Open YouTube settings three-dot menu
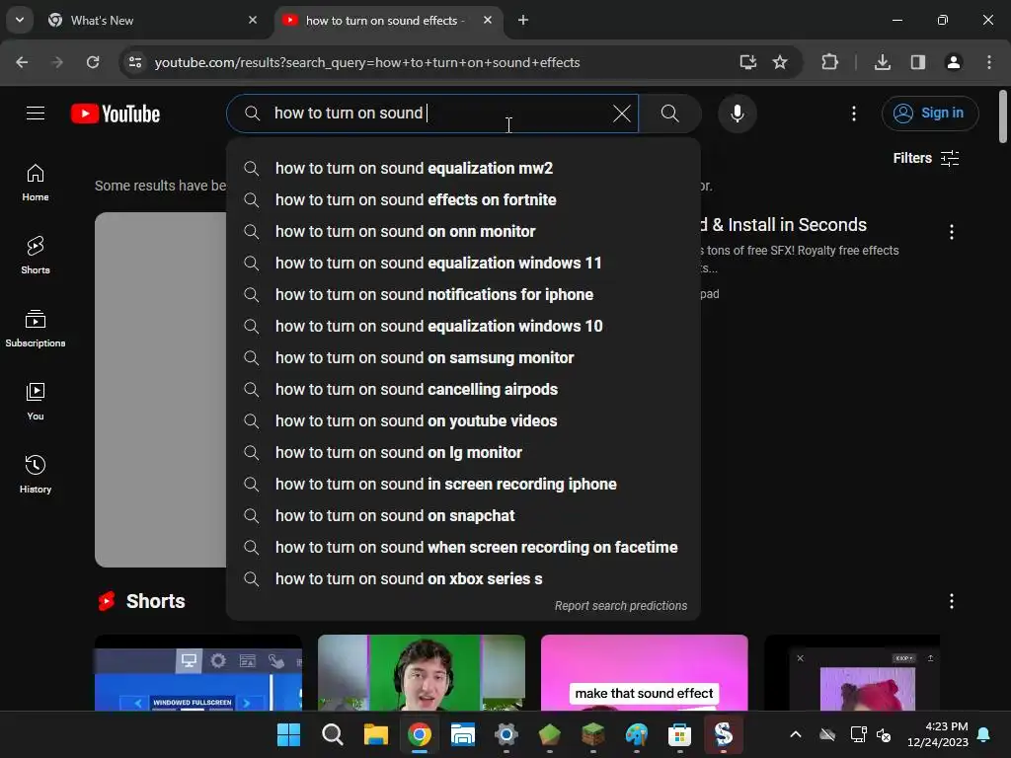Screen dimensions: 1011x758 point(854,114)
